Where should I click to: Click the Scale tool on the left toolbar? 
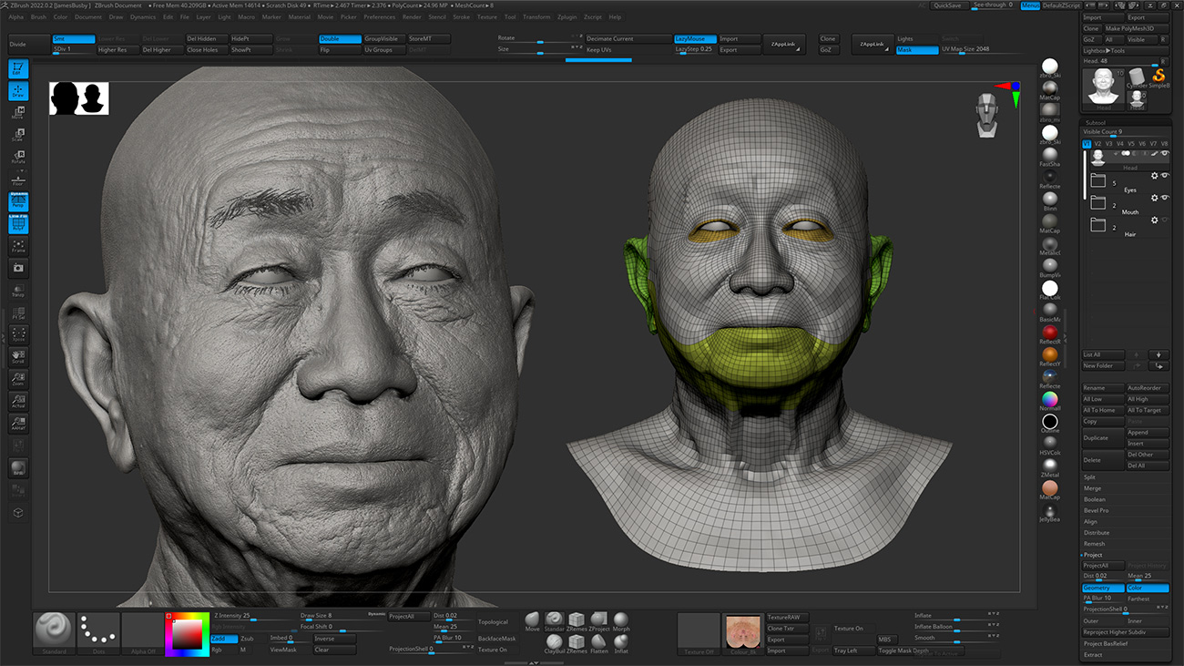(18, 134)
